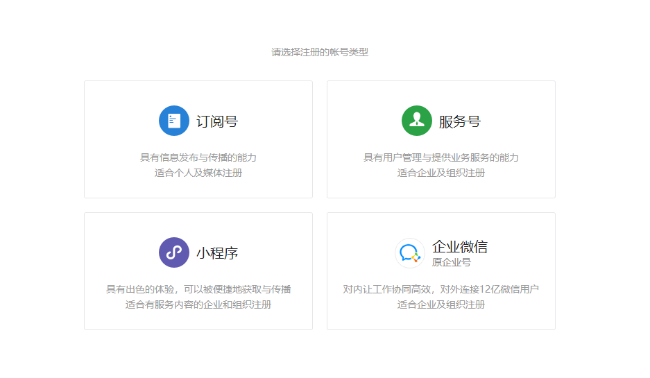This screenshot has height=378, width=650.
Task: Click the 适合有服务内容的企业和组织注册 text
Action: pos(198,304)
